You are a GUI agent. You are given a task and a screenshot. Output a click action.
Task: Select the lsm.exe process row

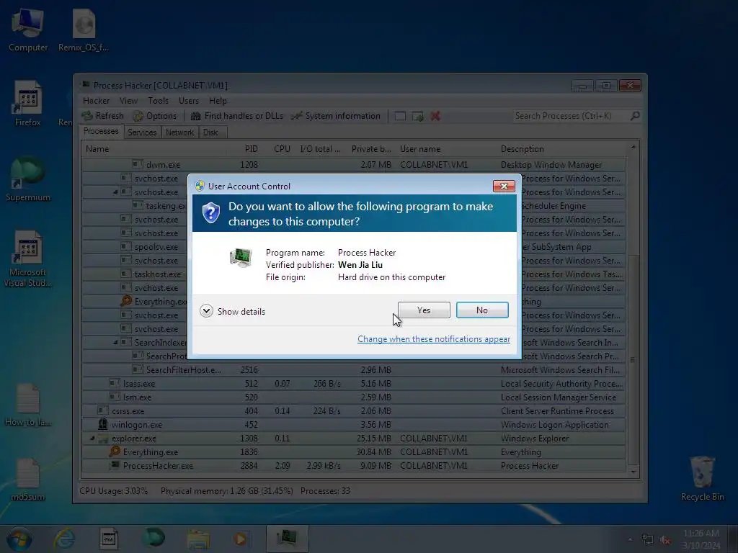click(x=354, y=397)
